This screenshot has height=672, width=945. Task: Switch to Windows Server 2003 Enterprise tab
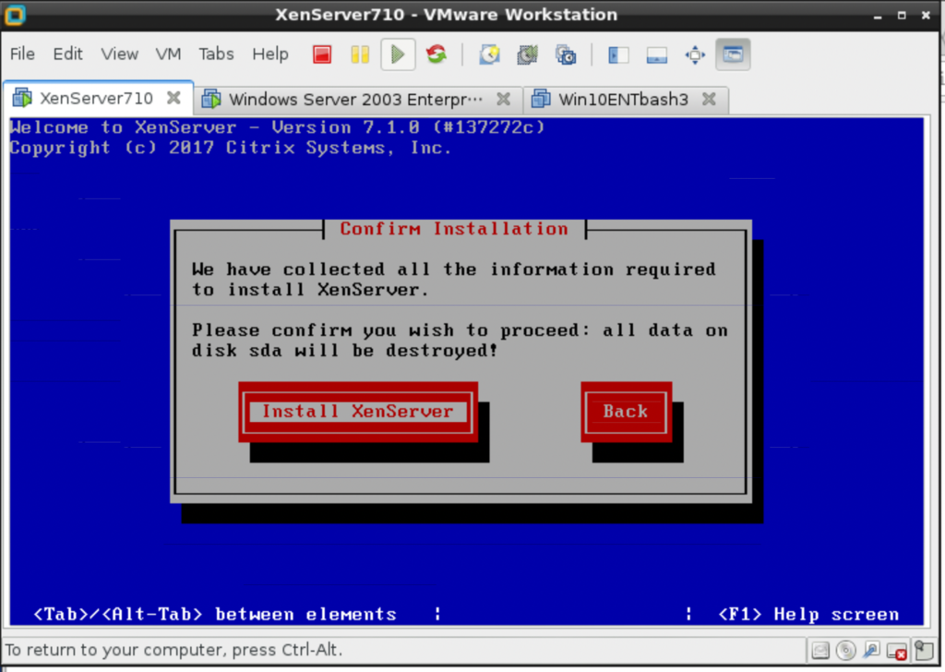coord(358,100)
